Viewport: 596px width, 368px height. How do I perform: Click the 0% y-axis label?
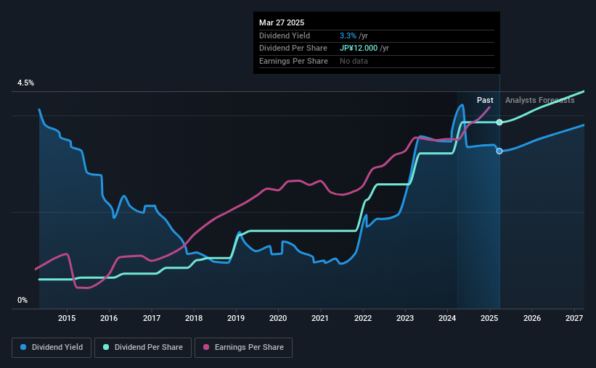[23, 300]
